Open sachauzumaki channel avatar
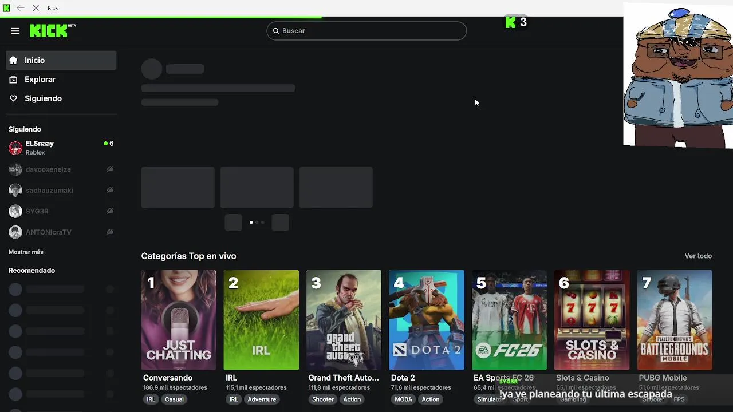Image resolution: width=733 pixels, height=412 pixels. pos(15,190)
